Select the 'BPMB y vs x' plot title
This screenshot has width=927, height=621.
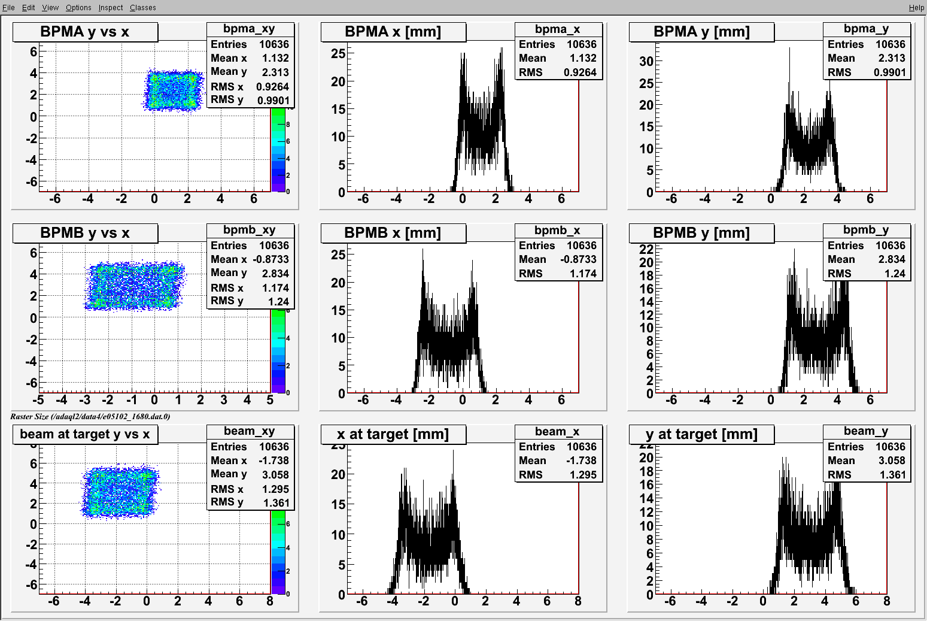point(85,233)
